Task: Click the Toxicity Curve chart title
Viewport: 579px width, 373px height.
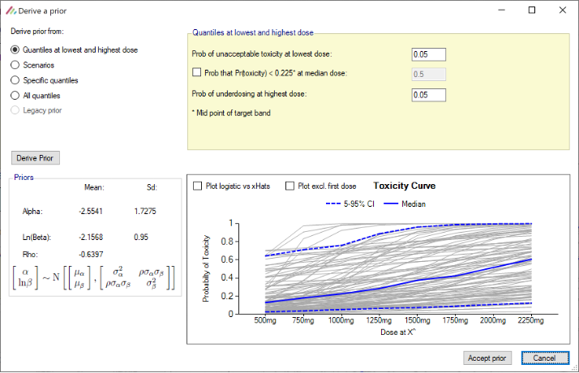Action: click(x=404, y=186)
